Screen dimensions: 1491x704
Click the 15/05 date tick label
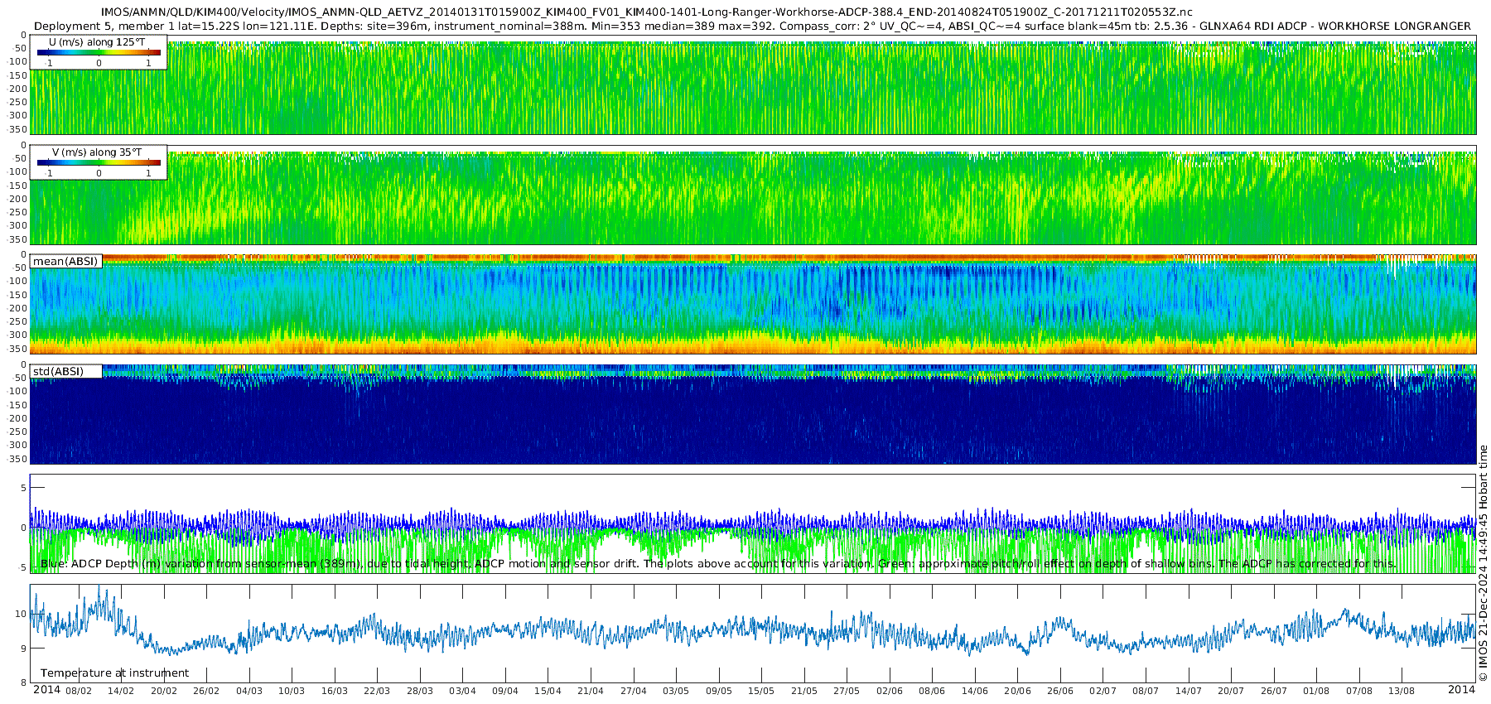tap(760, 691)
